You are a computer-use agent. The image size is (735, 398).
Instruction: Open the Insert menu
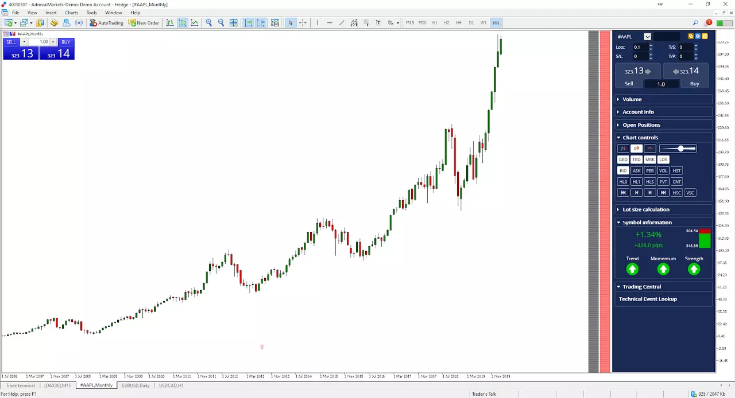tap(51, 13)
